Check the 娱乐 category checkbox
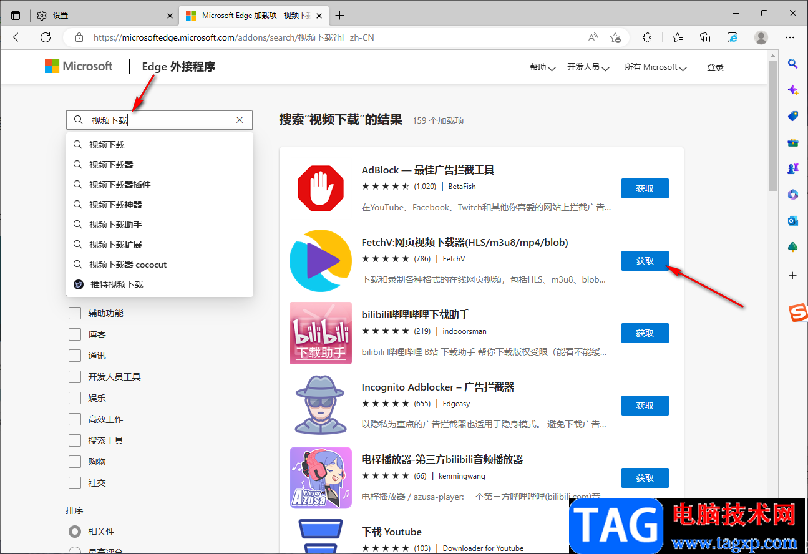The height and width of the screenshot is (554, 808). 75,398
